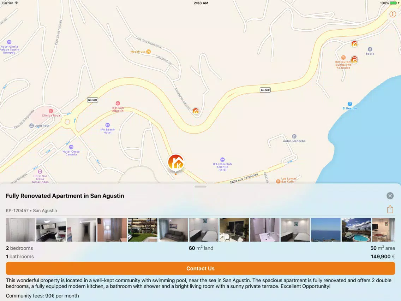Open the first twin beds bedroom photo
This screenshot has height=301, width=401.
[204, 230]
